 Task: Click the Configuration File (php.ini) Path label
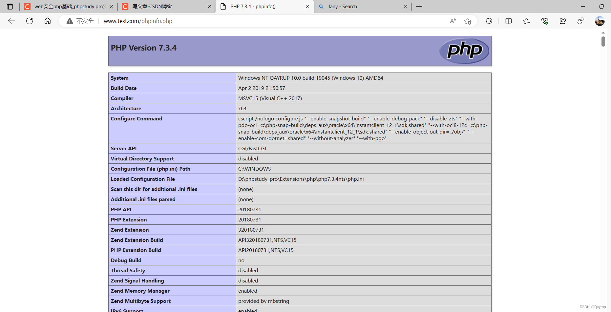[x=151, y=169]
